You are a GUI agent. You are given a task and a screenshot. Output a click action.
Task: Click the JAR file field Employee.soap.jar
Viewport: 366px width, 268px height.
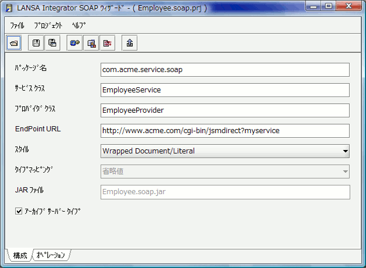click(225, 192)
